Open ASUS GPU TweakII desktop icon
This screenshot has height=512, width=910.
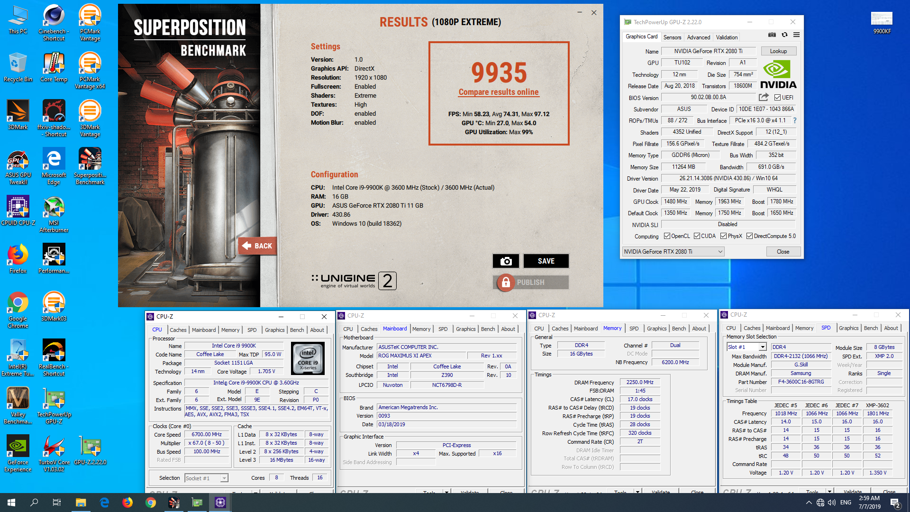pos(18,166)
